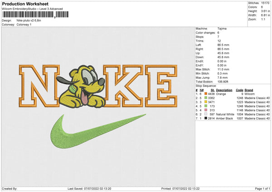This screenshot has width=272, height=192.
Task: Click the Max Jump value '7.8 mm'
Action: tap(223, 77)
